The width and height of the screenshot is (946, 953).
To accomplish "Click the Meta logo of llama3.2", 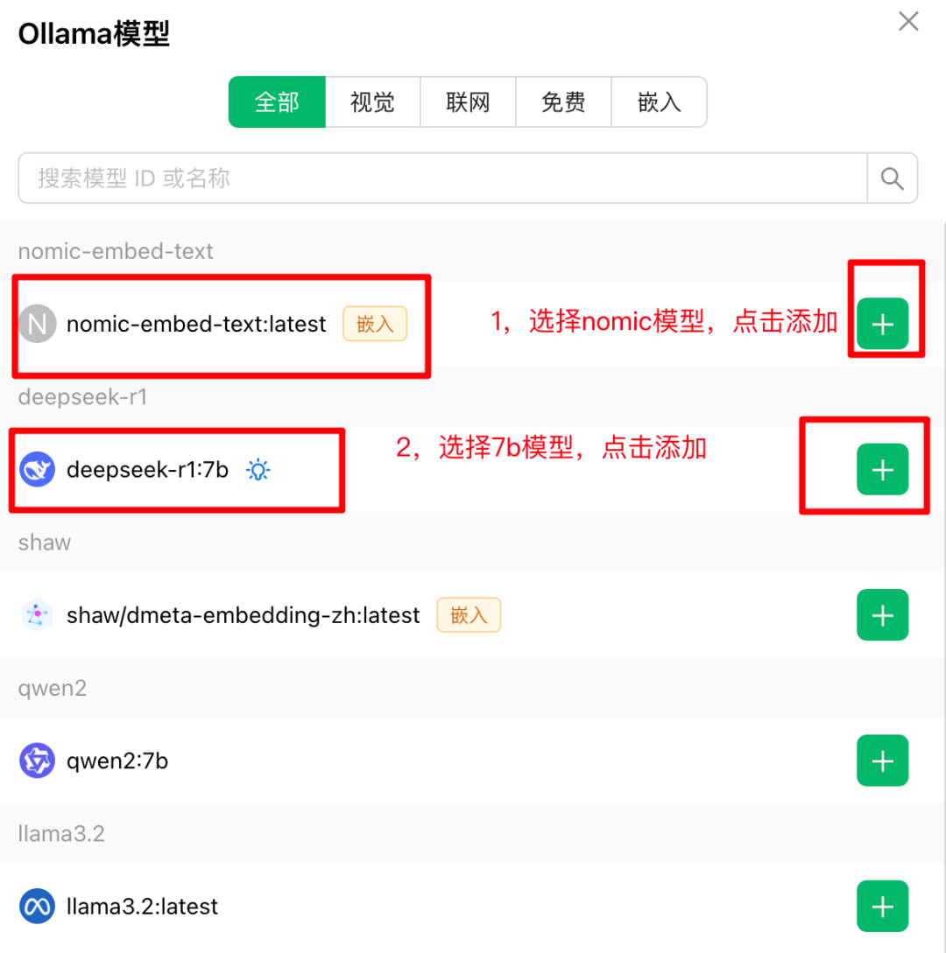I will click(x=37, y=907).
